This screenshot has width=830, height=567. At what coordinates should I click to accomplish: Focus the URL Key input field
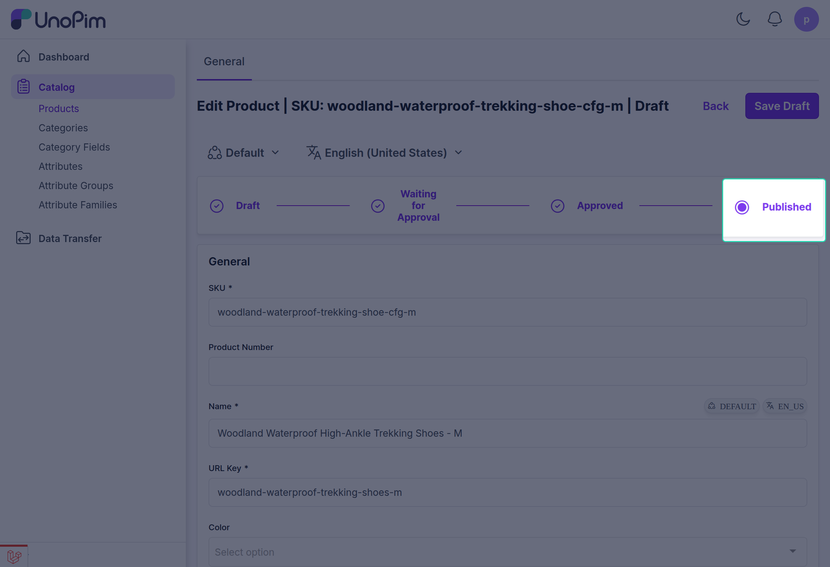pos(508,492)
